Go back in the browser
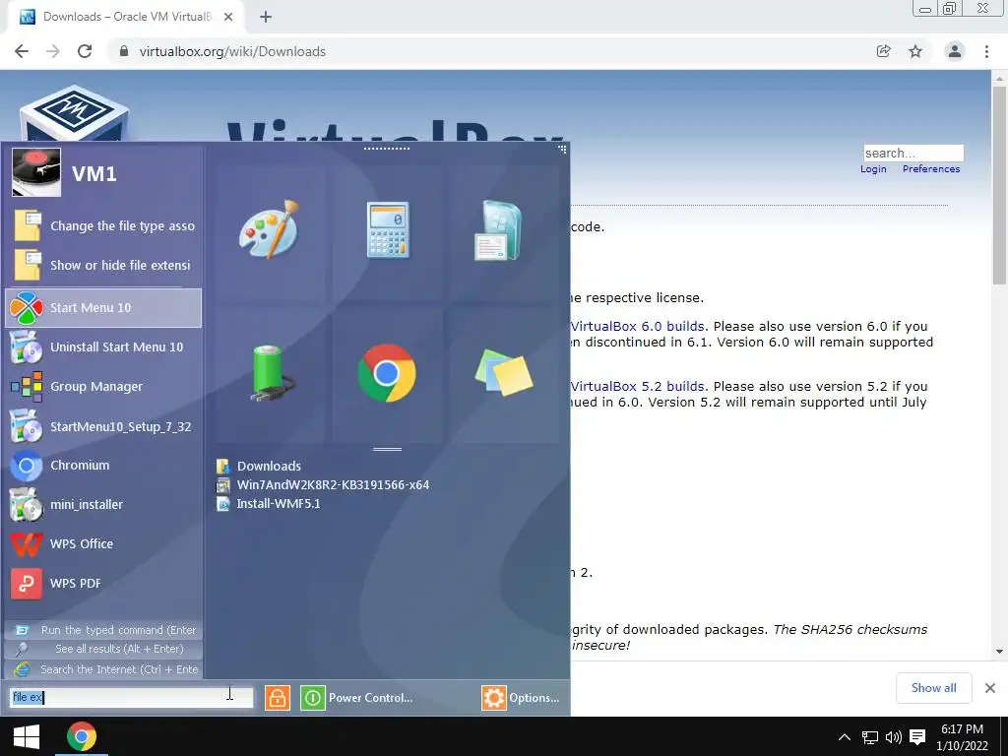The width and height of the screenshot is (1008, 756). pos(22,51)
